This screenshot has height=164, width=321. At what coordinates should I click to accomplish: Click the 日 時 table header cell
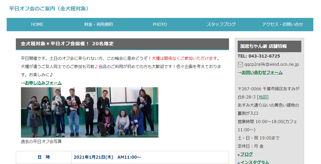click(44, 157)
